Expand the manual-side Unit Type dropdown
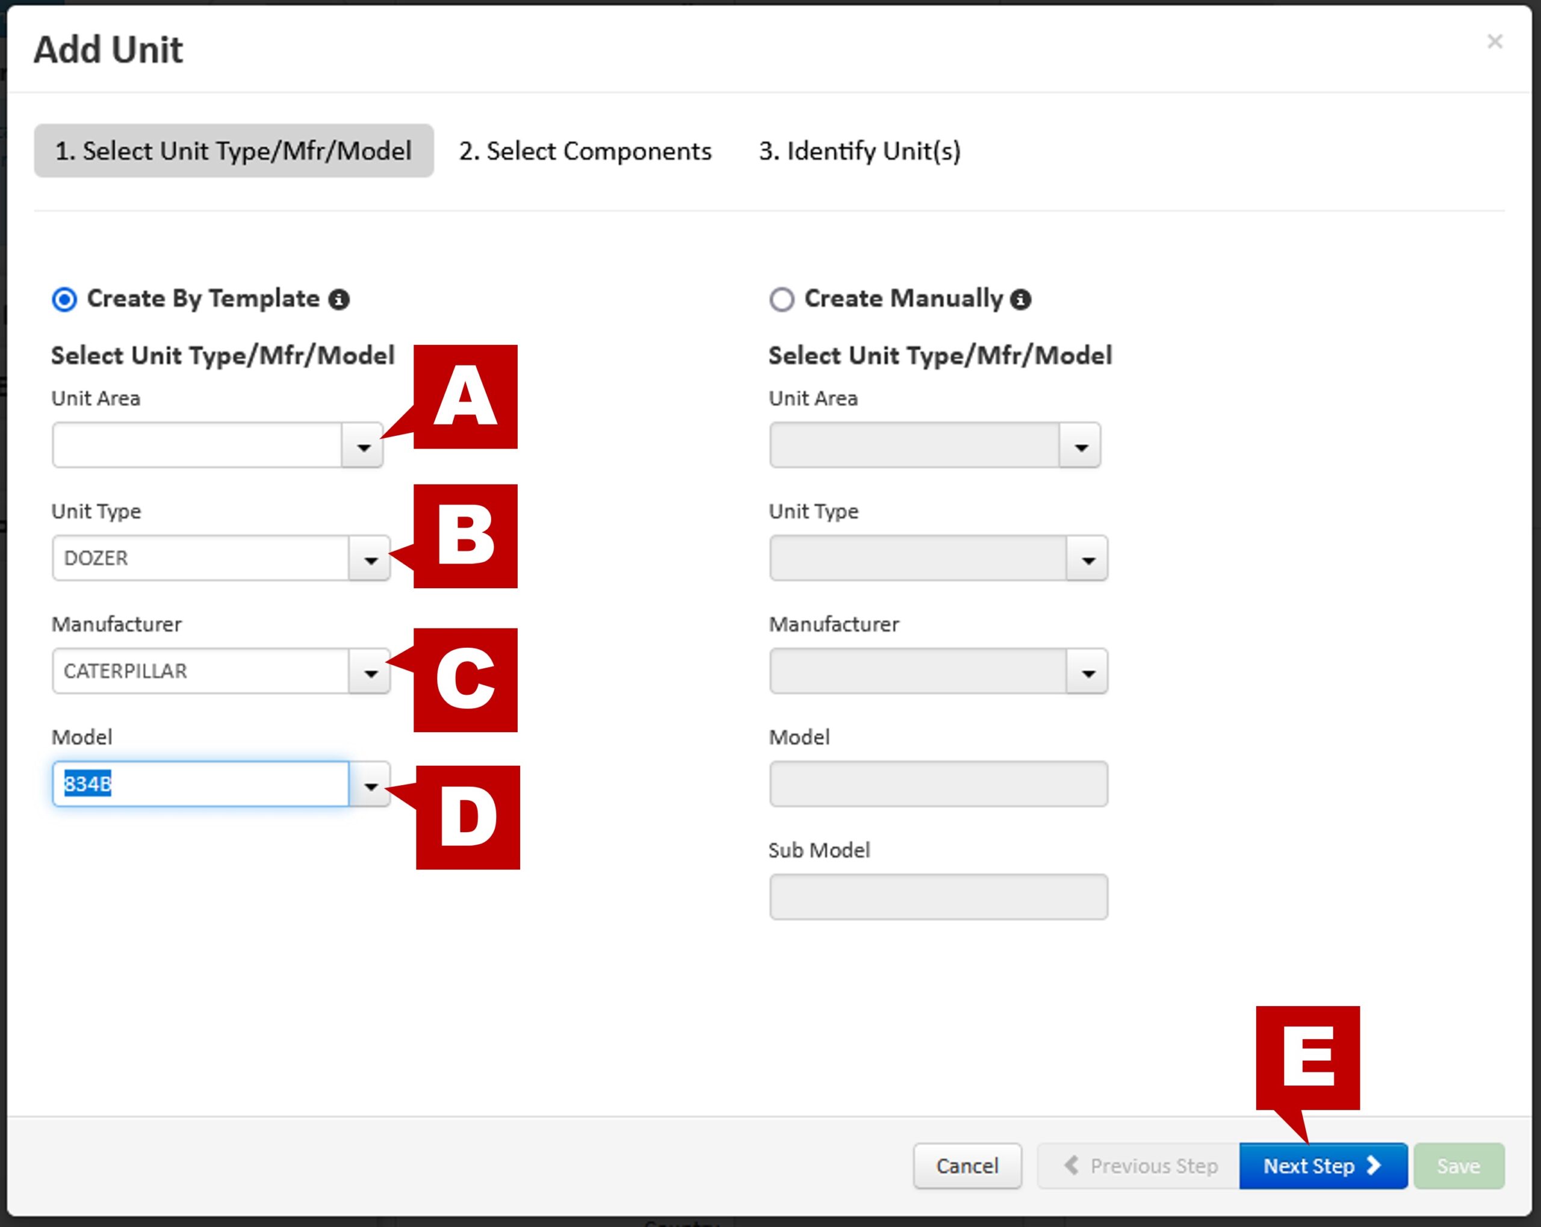This screenshot has height=1227, width=1541. pos(1087,559)
